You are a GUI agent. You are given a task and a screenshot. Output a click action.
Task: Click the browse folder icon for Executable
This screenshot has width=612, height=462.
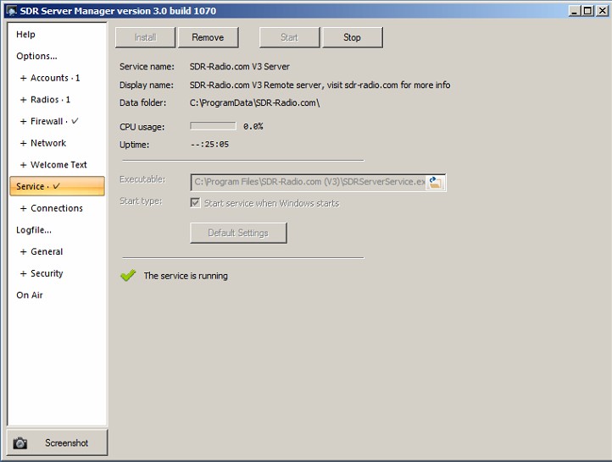(435, 182)
